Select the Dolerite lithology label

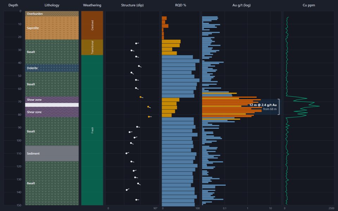32,68
